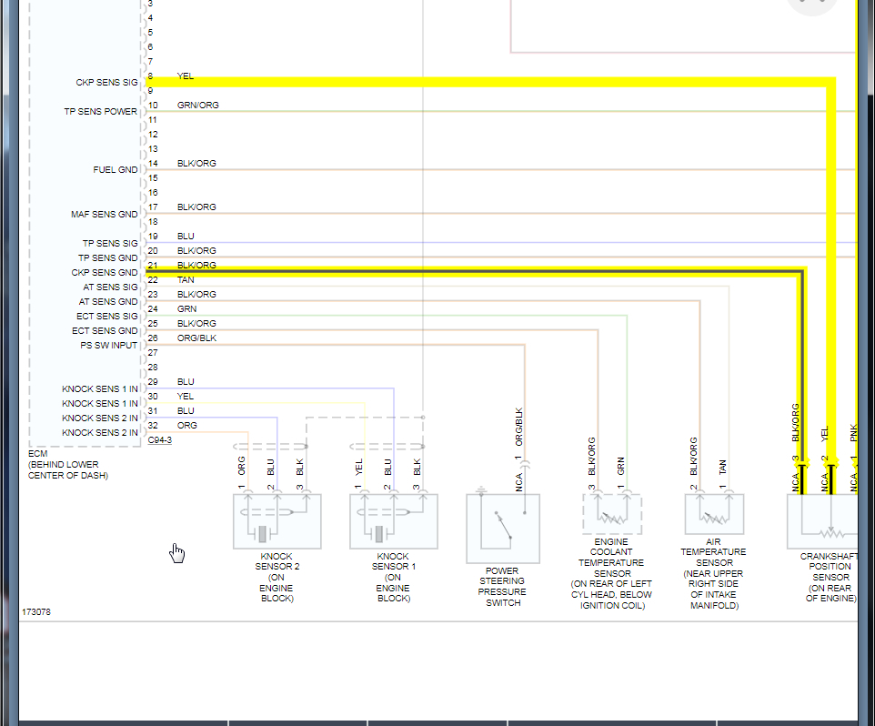875x726 pixels.
Task: Click the BLU wire color at pin 19
Action: (186, 236)
